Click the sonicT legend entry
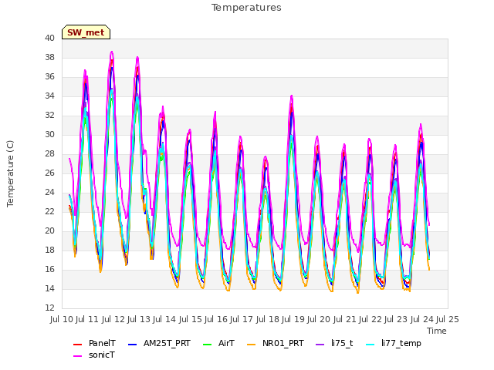The height and width of the screenshot is (370, 494). [94, 355]
